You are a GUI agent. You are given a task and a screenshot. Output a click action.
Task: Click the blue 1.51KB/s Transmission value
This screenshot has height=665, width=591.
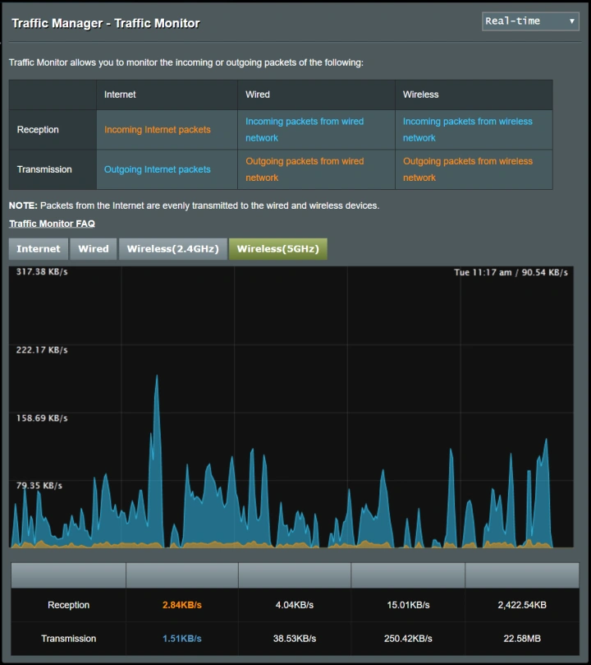click(181, 639)
